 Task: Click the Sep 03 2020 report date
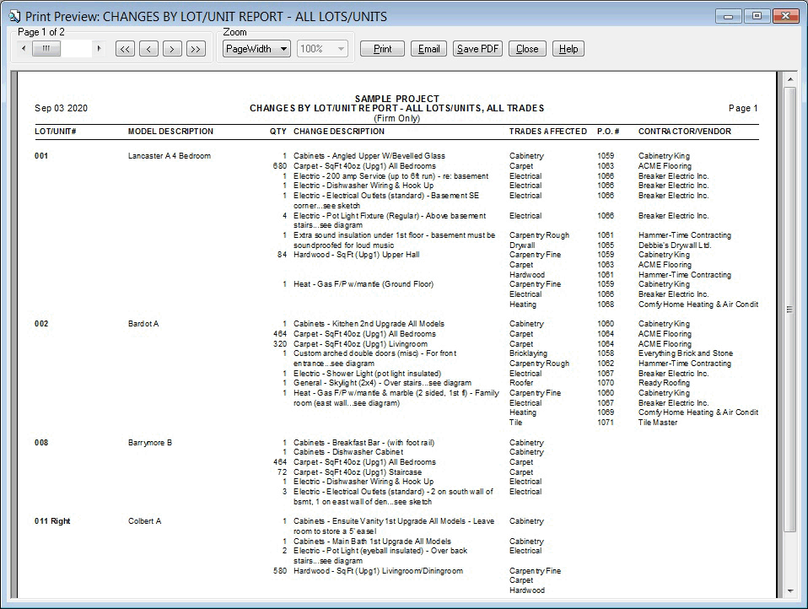(x=61, y=108)
